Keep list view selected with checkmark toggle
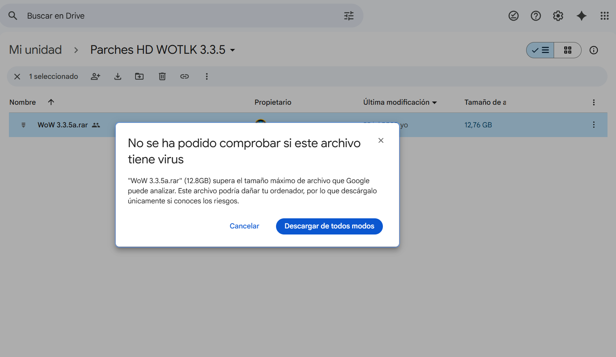The height and width of the screenshot is (357, 616). [540, 50]
